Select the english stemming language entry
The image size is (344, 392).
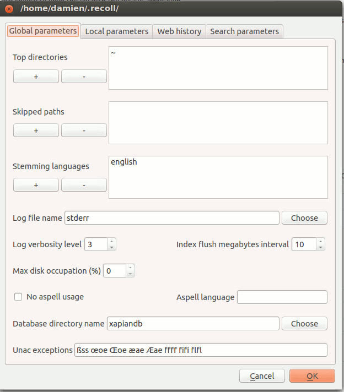click(124, 162)
